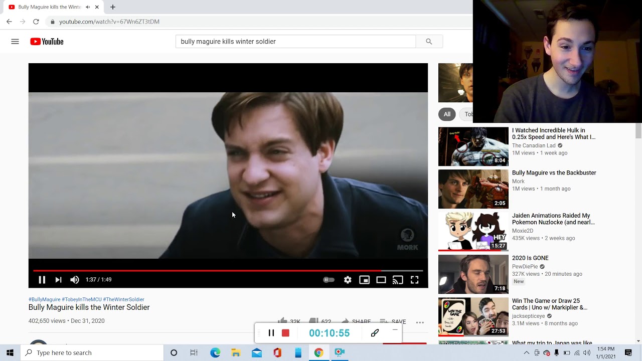The height and width of the screenshot is (361, 642).
Task: Visit PewDiePie channel name
Action: pos(525,267)
